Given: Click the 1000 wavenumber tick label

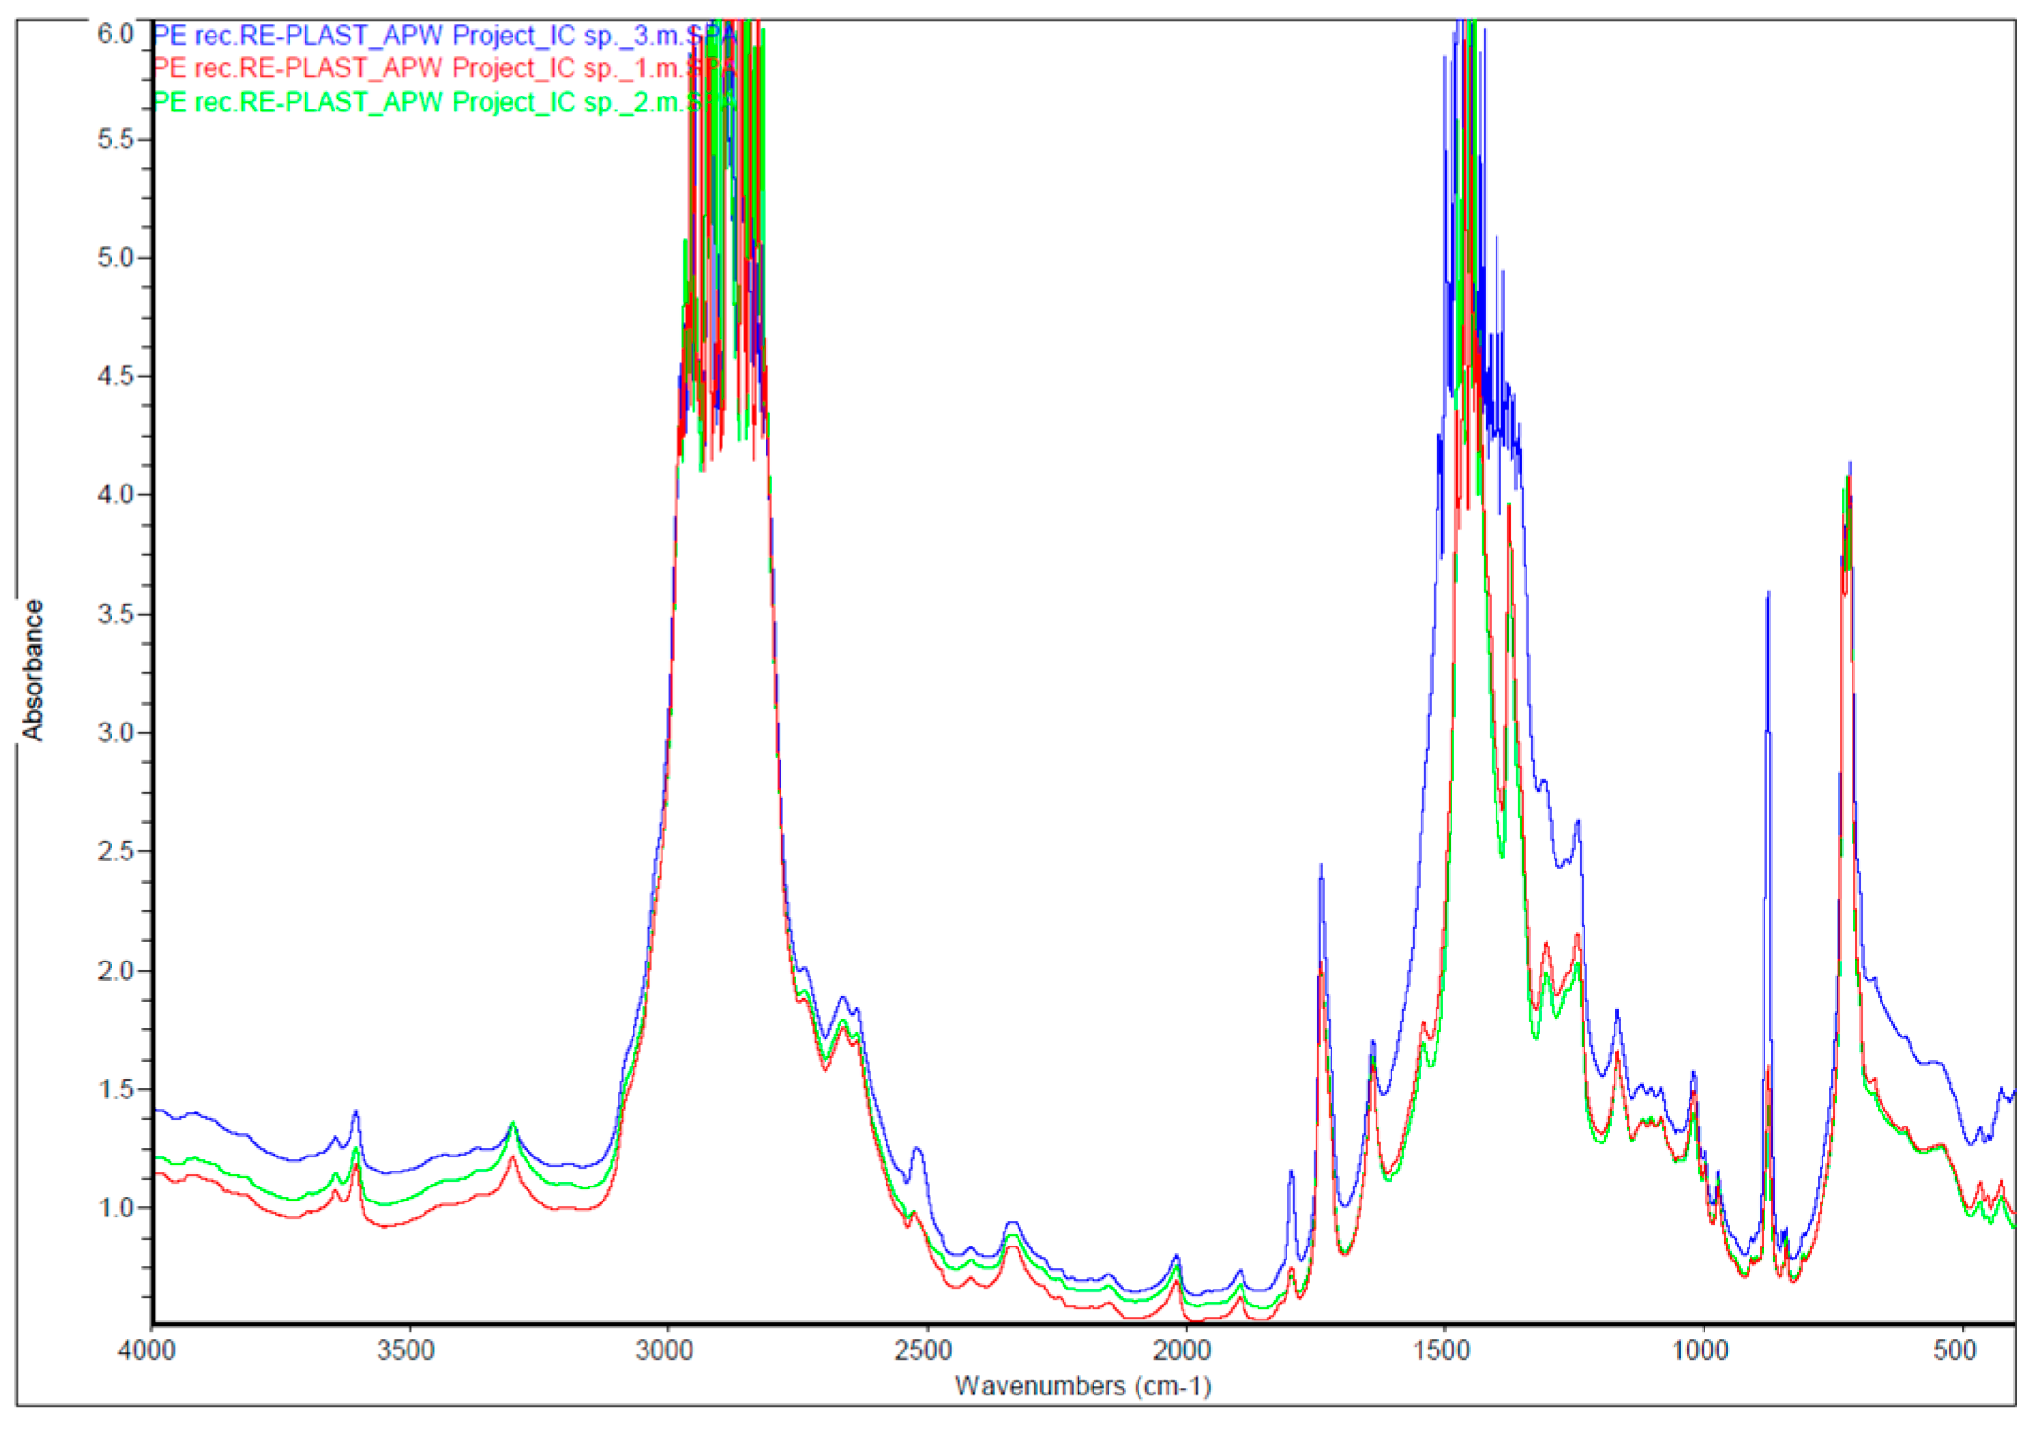Looking at the screenshot, I should [1700, 1351].
